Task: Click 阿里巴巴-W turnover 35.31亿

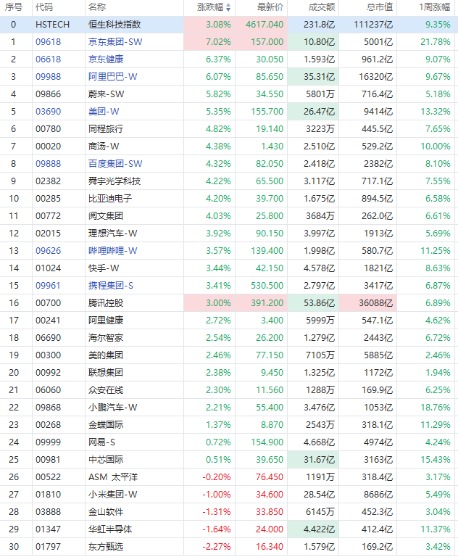Action: 319,77
